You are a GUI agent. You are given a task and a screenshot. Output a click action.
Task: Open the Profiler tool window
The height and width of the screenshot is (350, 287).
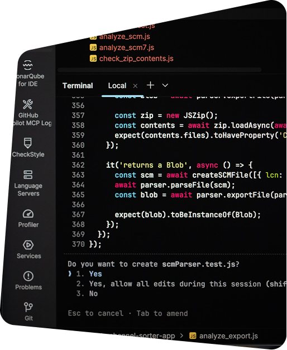click(28, 218)
